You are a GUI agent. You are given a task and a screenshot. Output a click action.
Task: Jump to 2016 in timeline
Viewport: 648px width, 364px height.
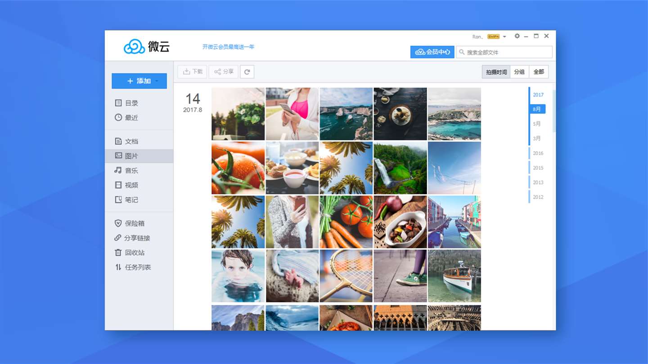tap(538, 153)
